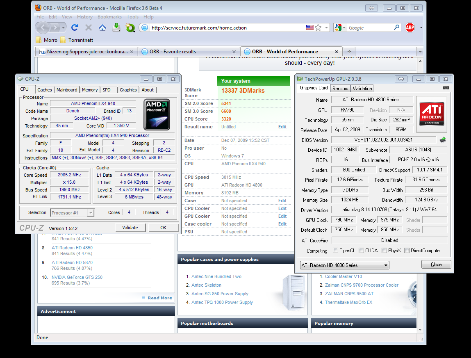The image size is (471, 358).
Task: Click the green toolbar icon beside the downloads icon
Action: click(130, 27)
